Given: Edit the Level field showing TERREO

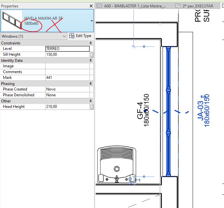Looking at the screenshot, I should click(x=68, y=49).
